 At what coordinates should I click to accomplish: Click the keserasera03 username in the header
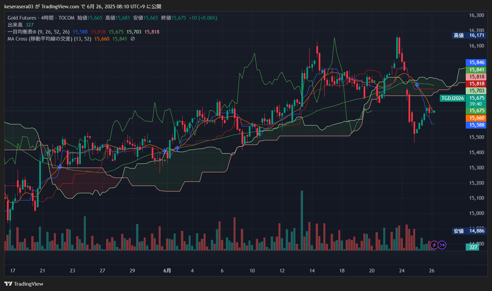coord(19,7)
